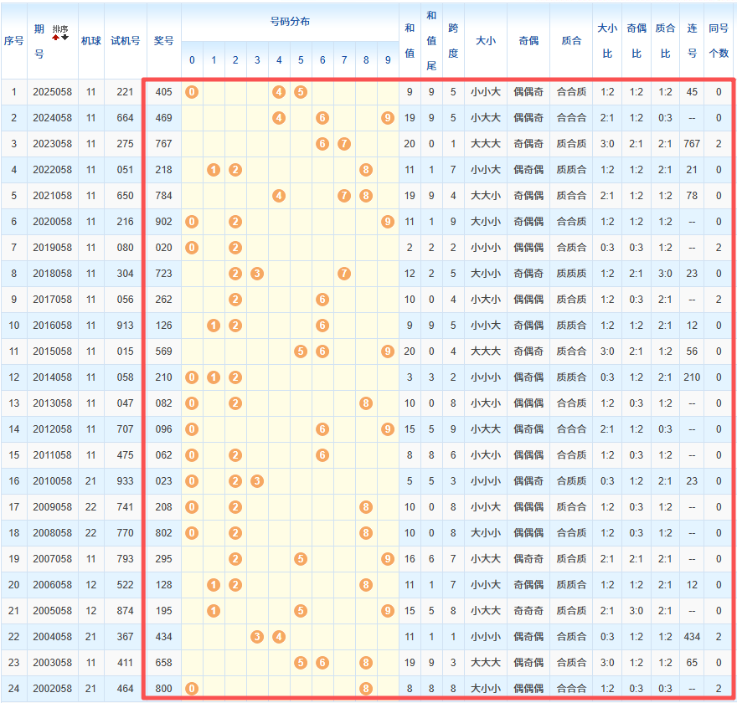Click the 试机号 column header

coord(125,40)
